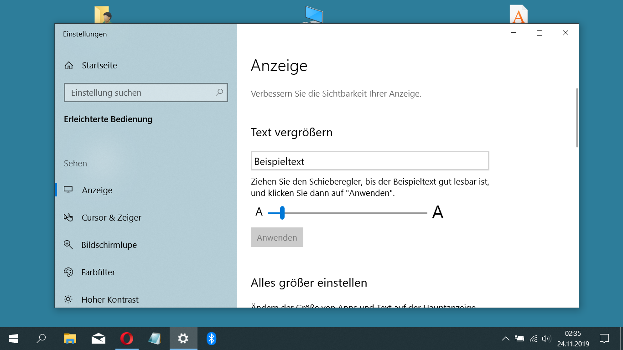The height and width of the screenshot is (350, 623).
Task: Click the search magnifier in Einstellung suchen
Action: pyautogui.click(x=219, y=93)
